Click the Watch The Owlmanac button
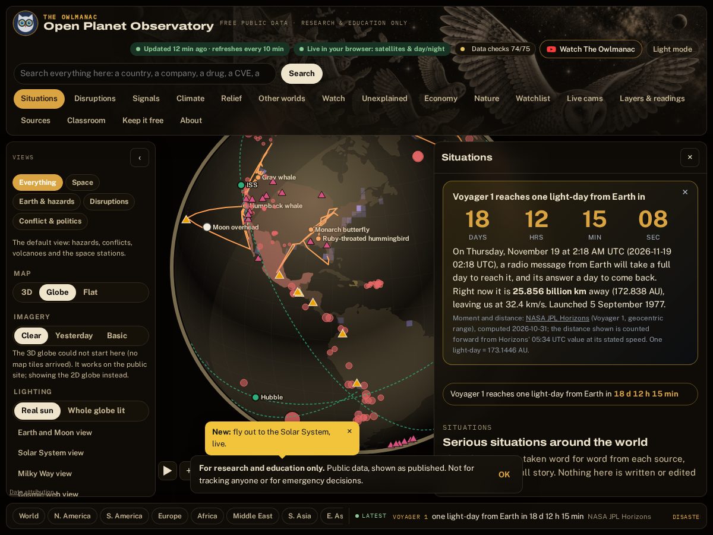 [591, 49]
